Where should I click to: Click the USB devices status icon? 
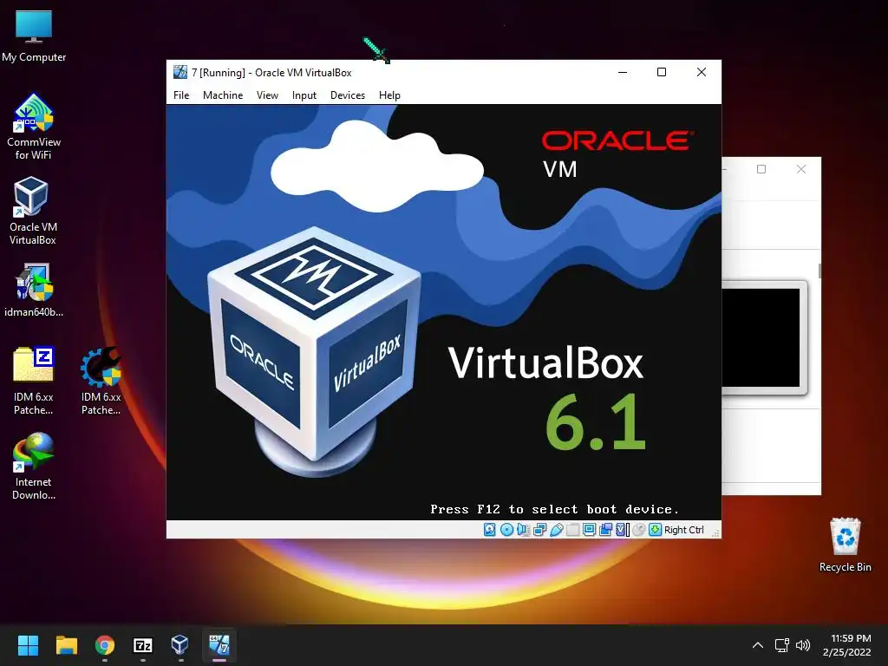tap(556, 530)
